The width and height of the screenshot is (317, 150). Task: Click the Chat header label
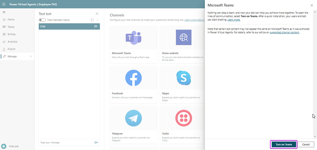click(43, 26)
